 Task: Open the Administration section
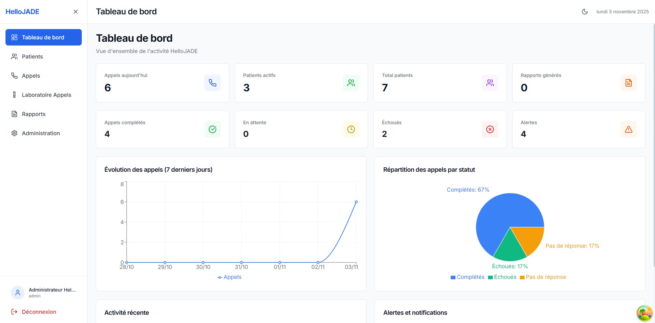(40, 133)
